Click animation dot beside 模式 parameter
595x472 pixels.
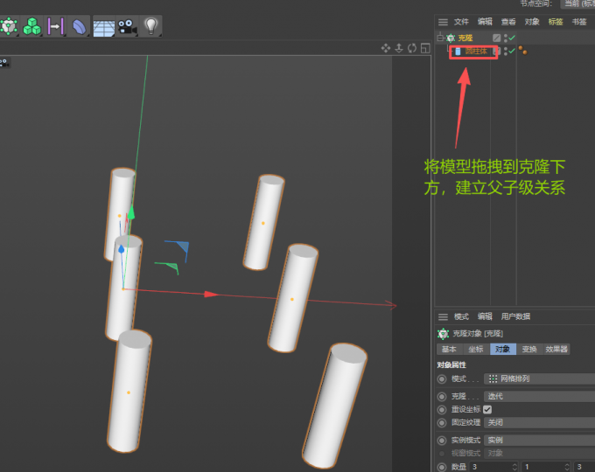[x=442, y=378]
